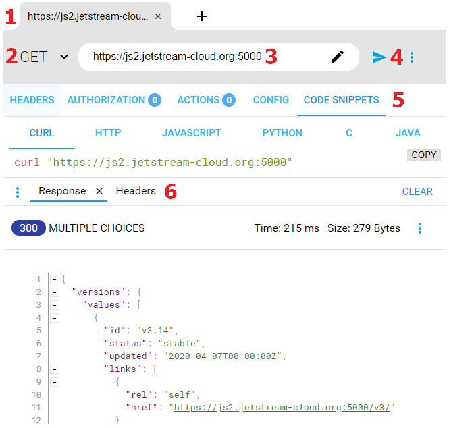
Task: Switch to the response Headers tab
Action: [x=136, y=191]
